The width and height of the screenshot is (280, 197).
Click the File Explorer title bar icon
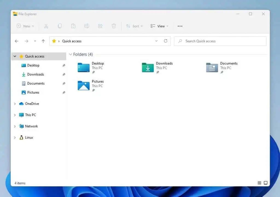click(15, 14)
